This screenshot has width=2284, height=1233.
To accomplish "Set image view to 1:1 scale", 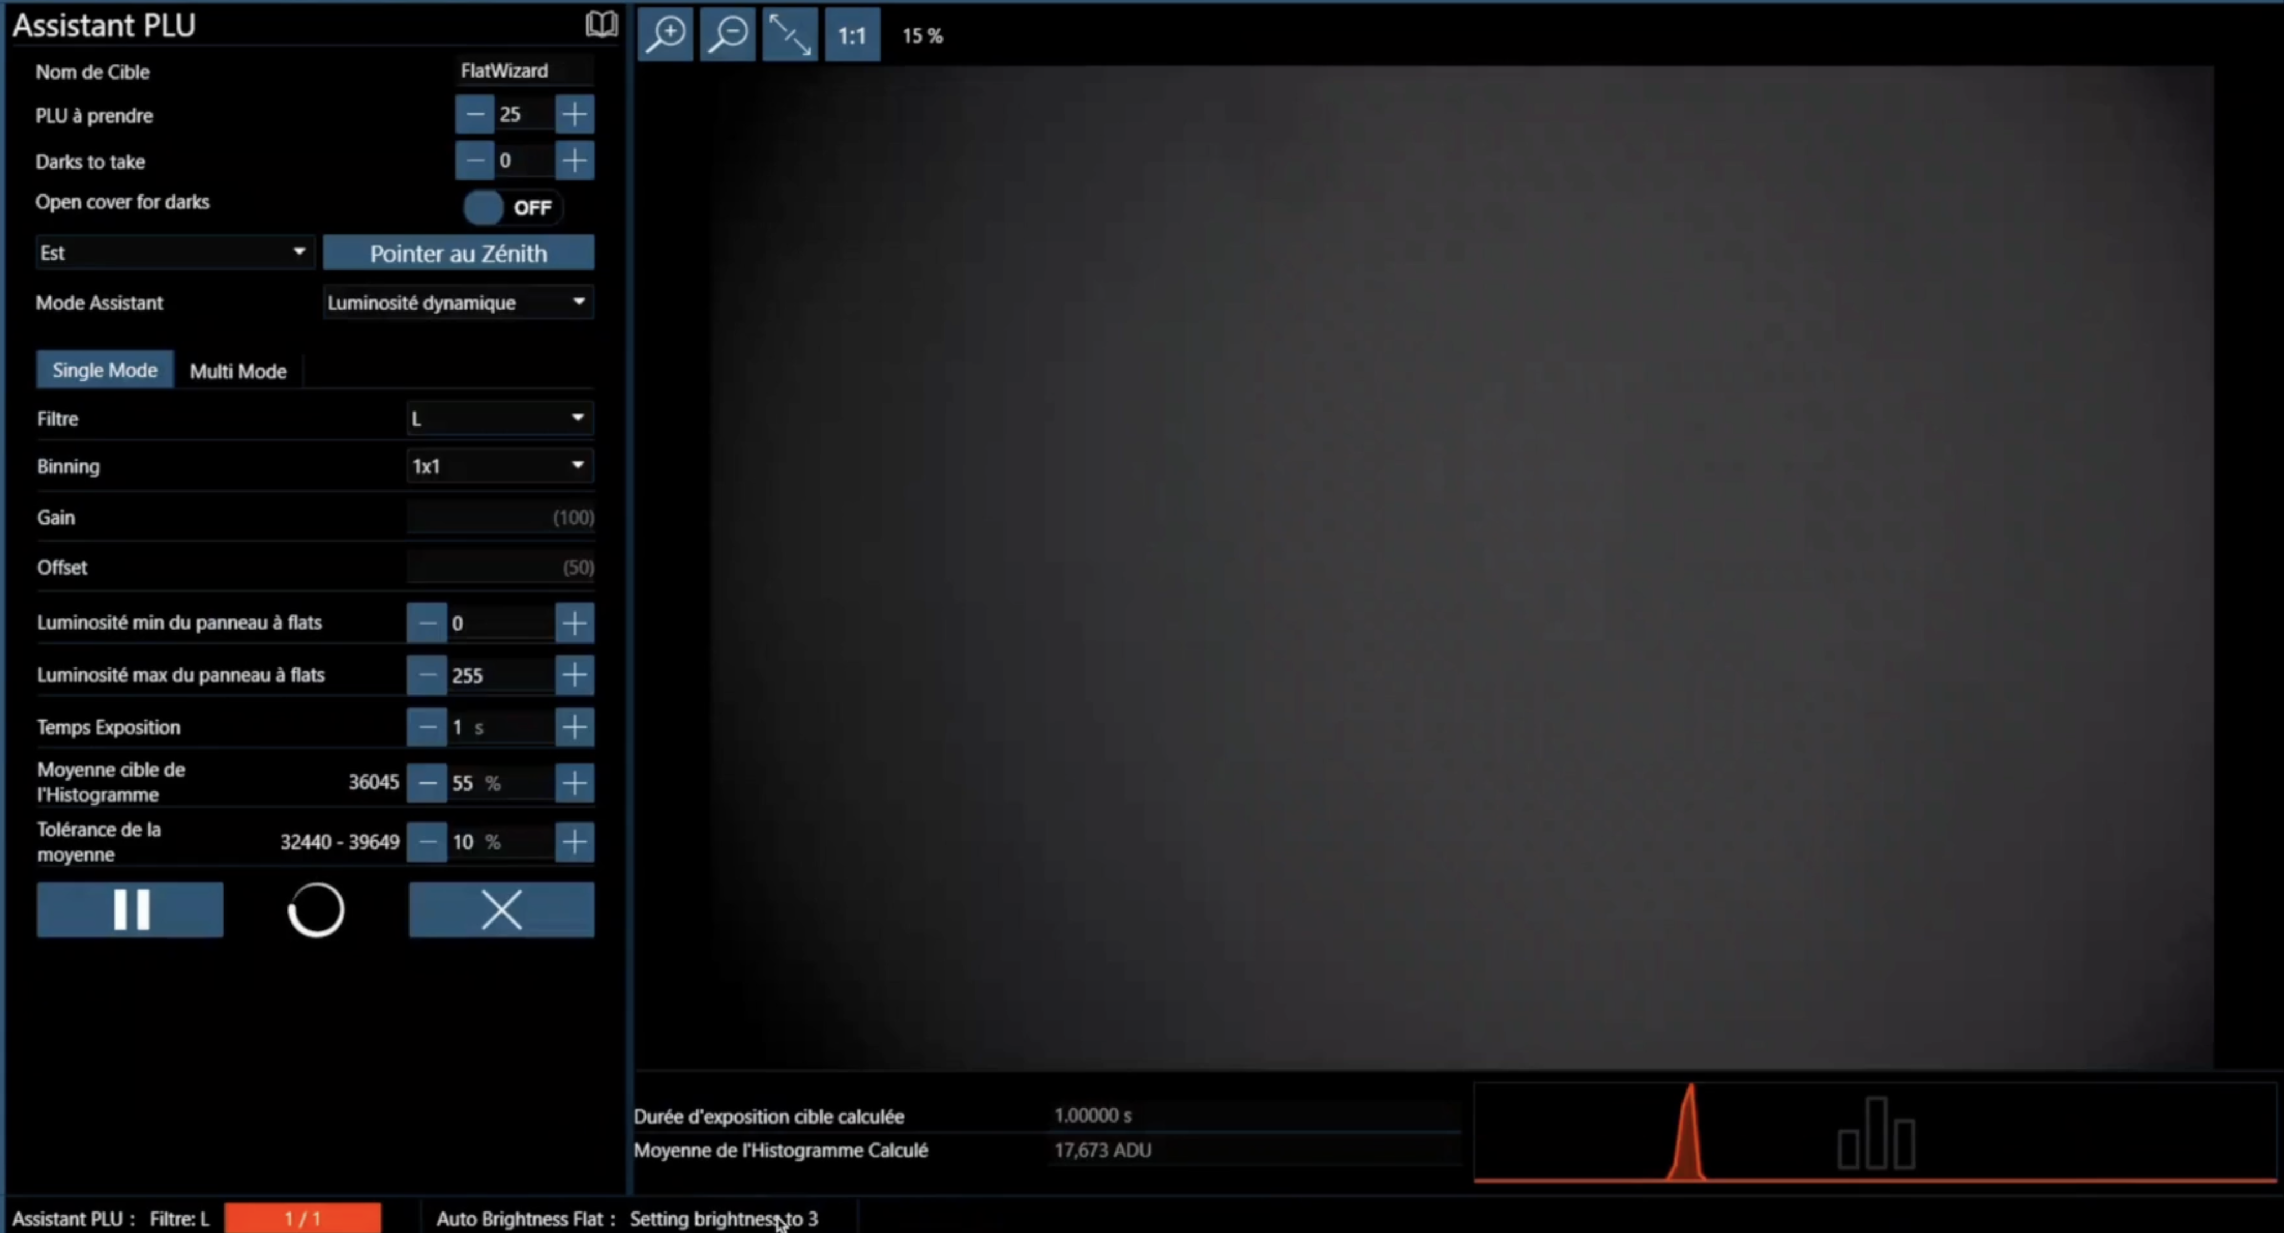I will pos(851,35).
